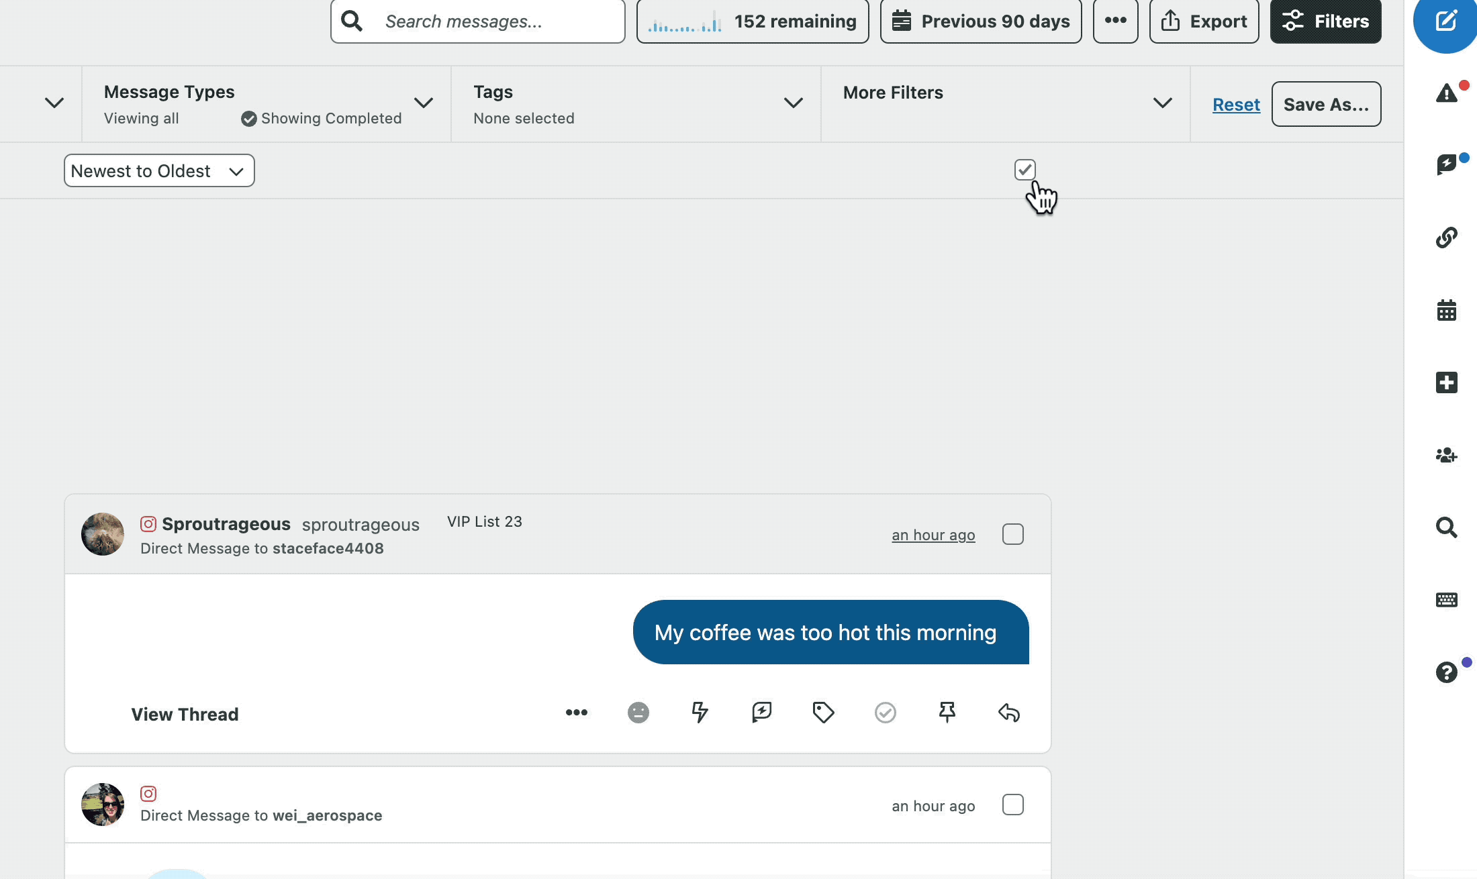Click the link chain sidebar icon

coord(1447,238)
